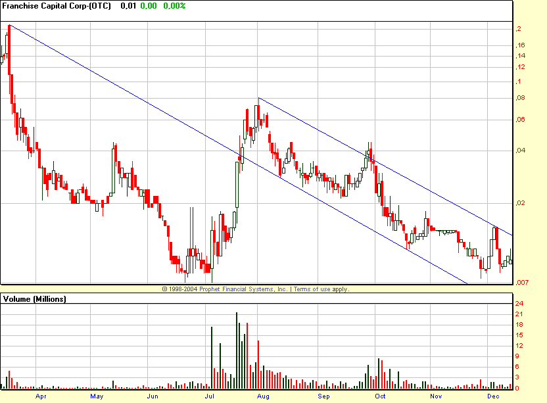547x403 pixels.
Task: Select the Apr label on the time axis
Action: click(x=41, y=397)
